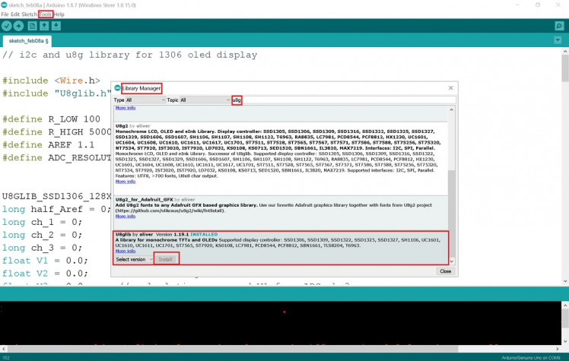Open the tab options dropdown arrow
The image size is (569, 361).
click(x=558, y=40)
